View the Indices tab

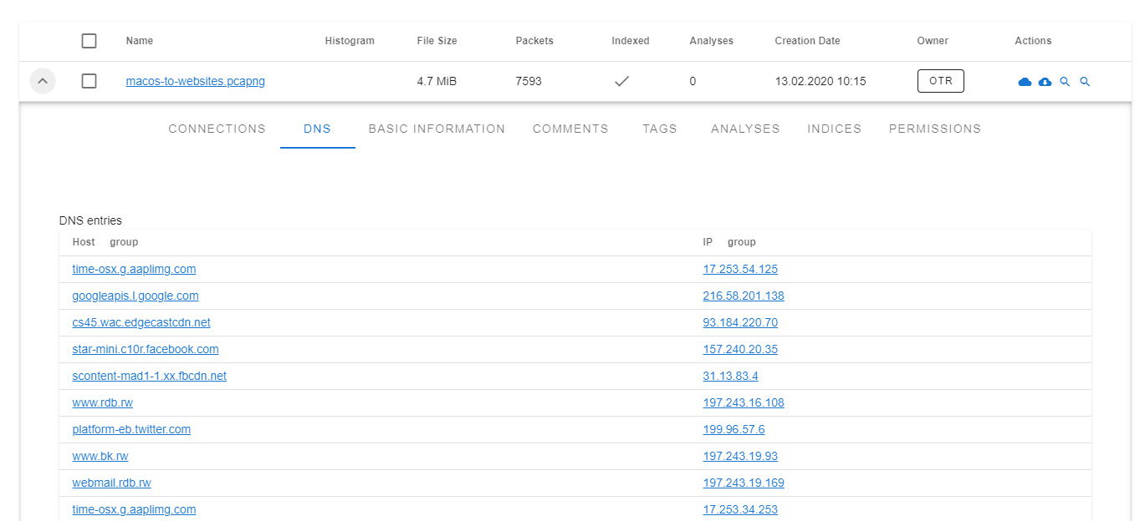835,129
